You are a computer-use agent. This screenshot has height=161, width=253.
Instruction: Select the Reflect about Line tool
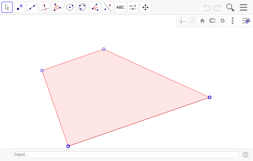click(108, 7)
